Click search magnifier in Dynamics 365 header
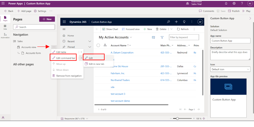254x127 pixels. pyautogui.click(x=169, y=22)
